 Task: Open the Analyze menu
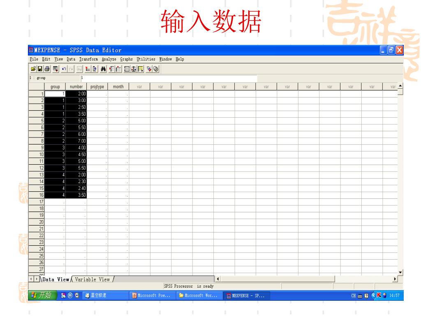click(x=109, y=59)
